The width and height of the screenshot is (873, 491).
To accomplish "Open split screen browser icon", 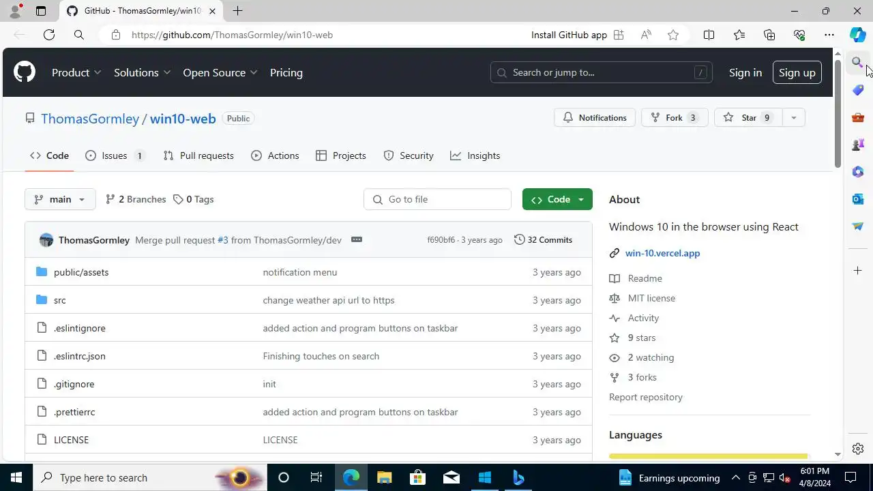I will 709,35.
